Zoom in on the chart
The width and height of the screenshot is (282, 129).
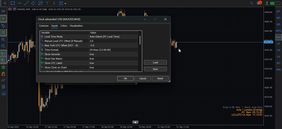(x=3, y=40)
